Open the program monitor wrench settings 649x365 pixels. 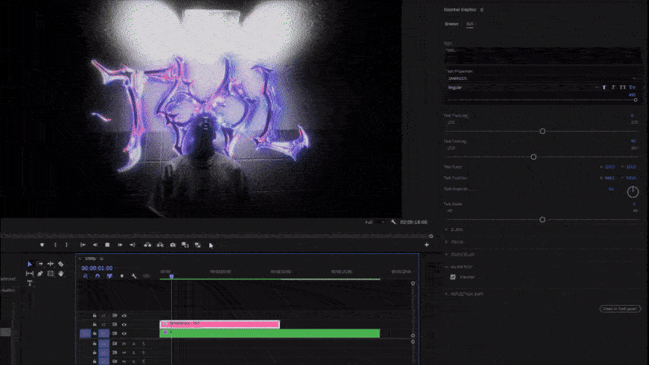(393, 221)
